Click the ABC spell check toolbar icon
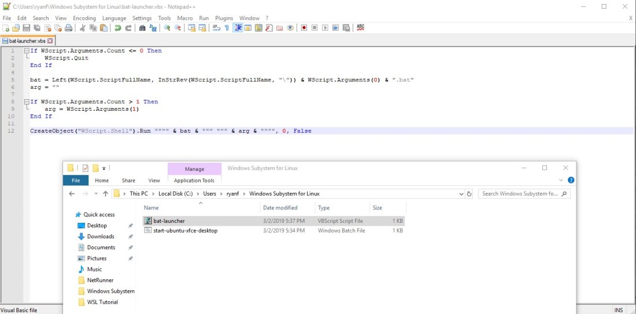This screenshot has width=636, height=314. point(360,28)
